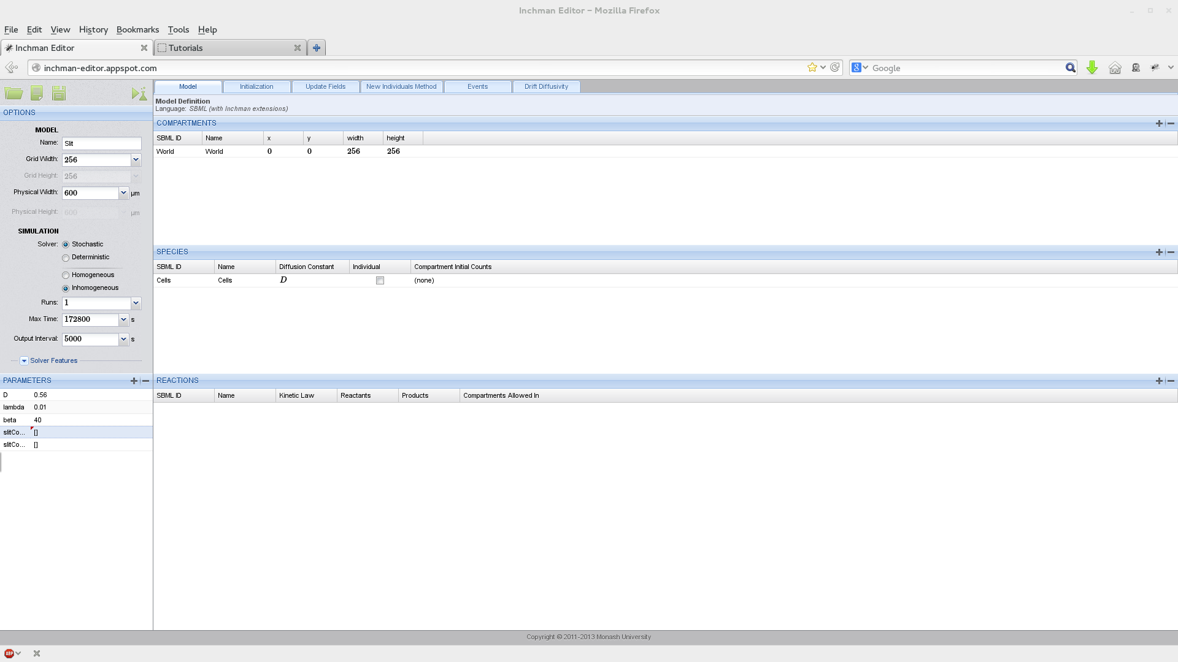Select the Deterministic solver radio button

tap(66, 258)
